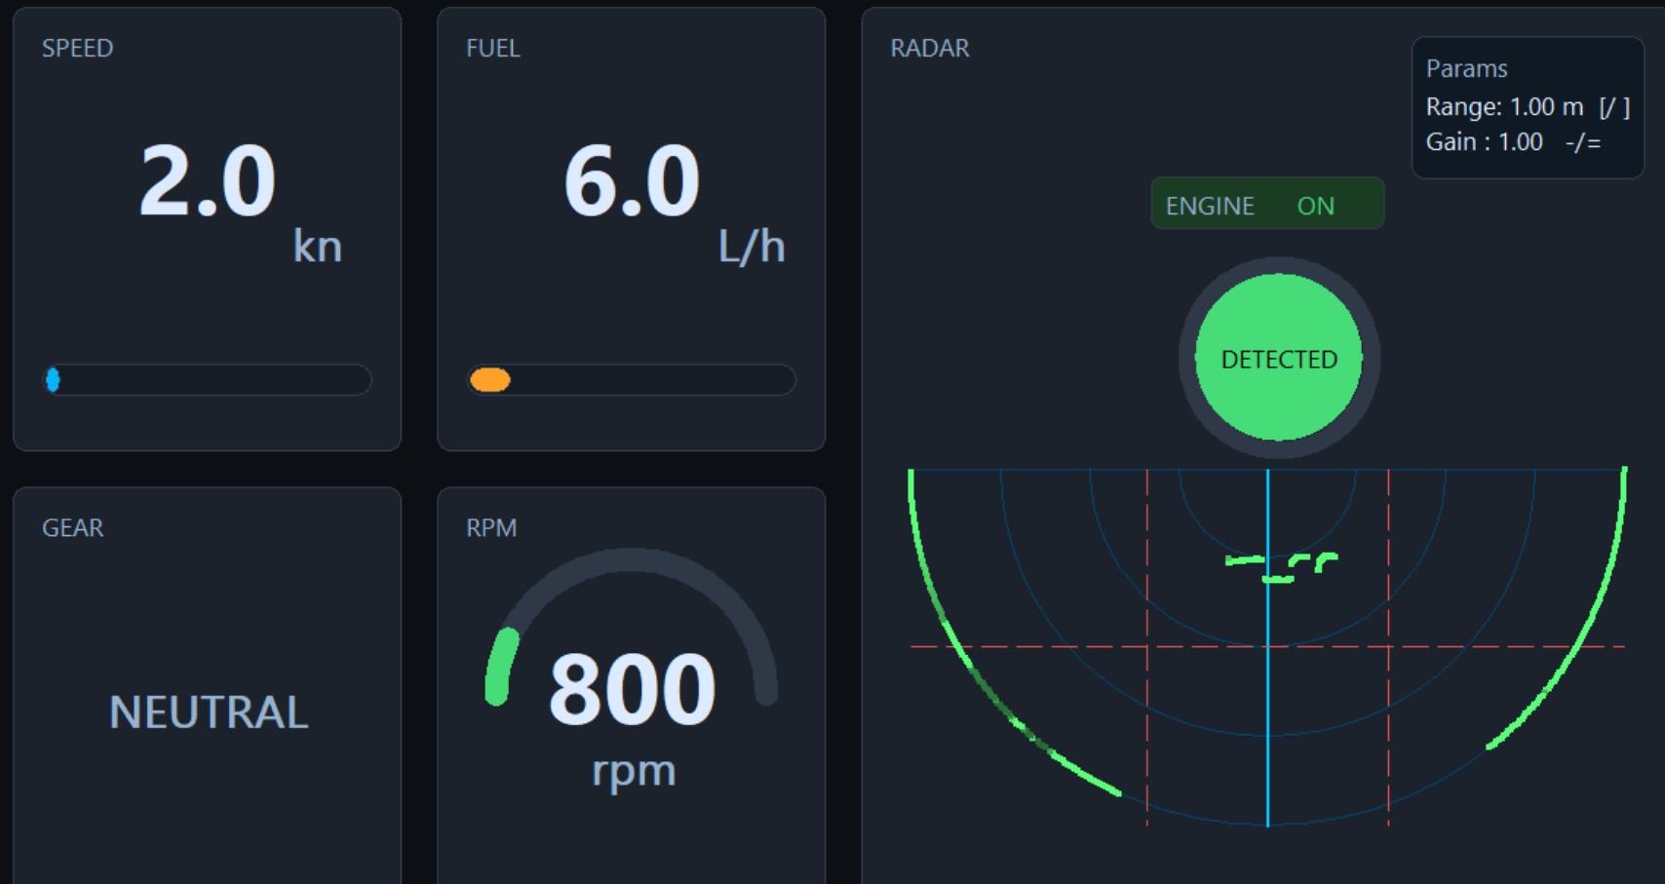This screenshot has height=884, width=1665.
Task: Click the orange fuel bar indicator
Action: (x=489, y=380)
